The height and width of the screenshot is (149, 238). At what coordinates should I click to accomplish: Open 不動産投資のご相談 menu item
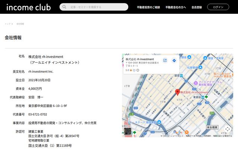pyautogui.click(x=148, y=7)
